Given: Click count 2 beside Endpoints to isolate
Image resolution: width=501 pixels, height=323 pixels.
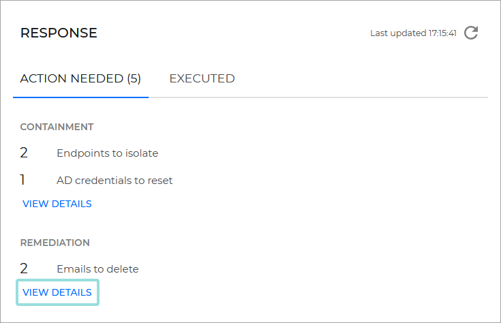Looking at the screenshot, I should click(x=24, y=153).
